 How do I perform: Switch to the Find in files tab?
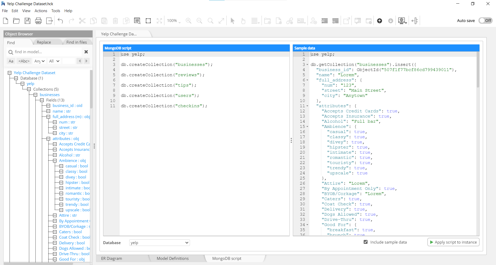[77, 42]
